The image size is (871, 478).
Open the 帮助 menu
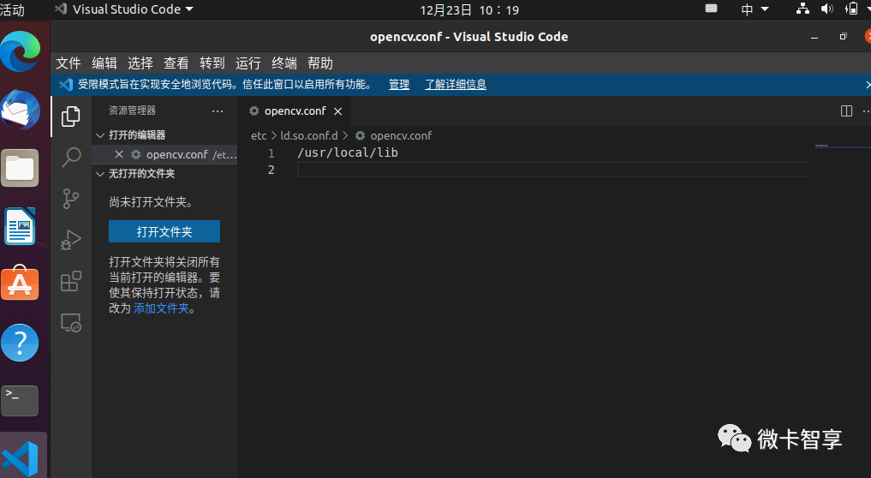pos(320,63)
